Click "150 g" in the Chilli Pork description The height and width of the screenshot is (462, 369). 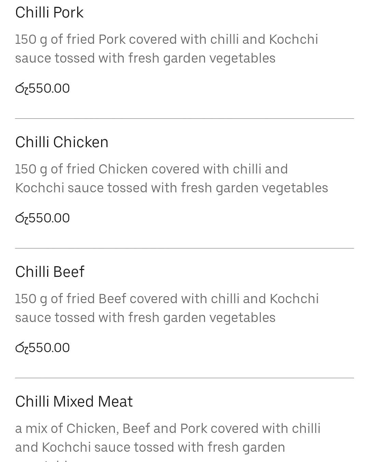[x=31, y=40]
